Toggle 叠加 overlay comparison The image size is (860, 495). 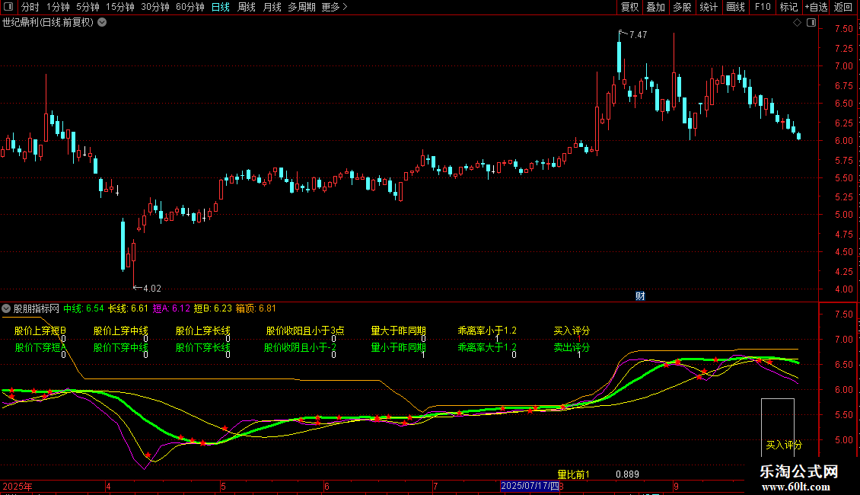655,7
